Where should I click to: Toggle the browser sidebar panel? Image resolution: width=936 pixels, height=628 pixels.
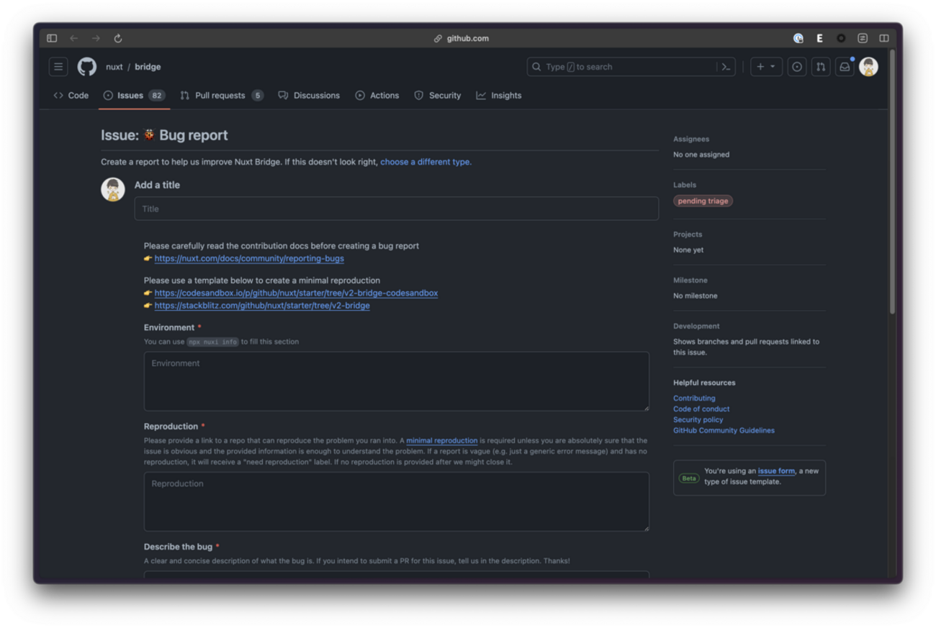pos(52,38)
